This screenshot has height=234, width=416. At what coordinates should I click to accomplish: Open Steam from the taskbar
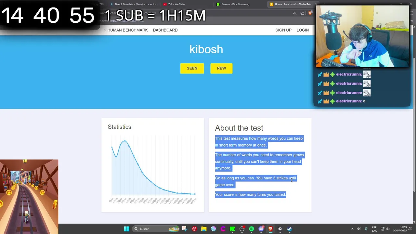290,229
